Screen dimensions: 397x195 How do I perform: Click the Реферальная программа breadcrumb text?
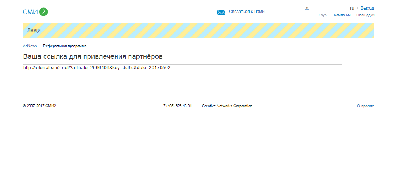click(x=65, y=46)
